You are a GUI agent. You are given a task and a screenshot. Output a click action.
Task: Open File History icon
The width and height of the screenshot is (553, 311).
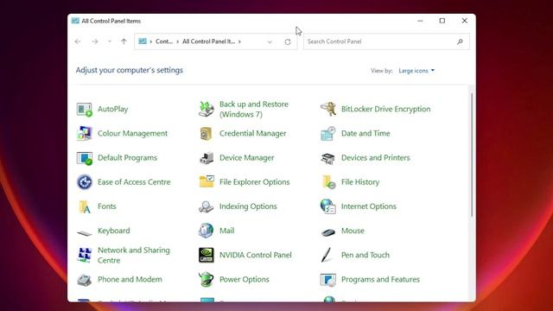[328, 182]
